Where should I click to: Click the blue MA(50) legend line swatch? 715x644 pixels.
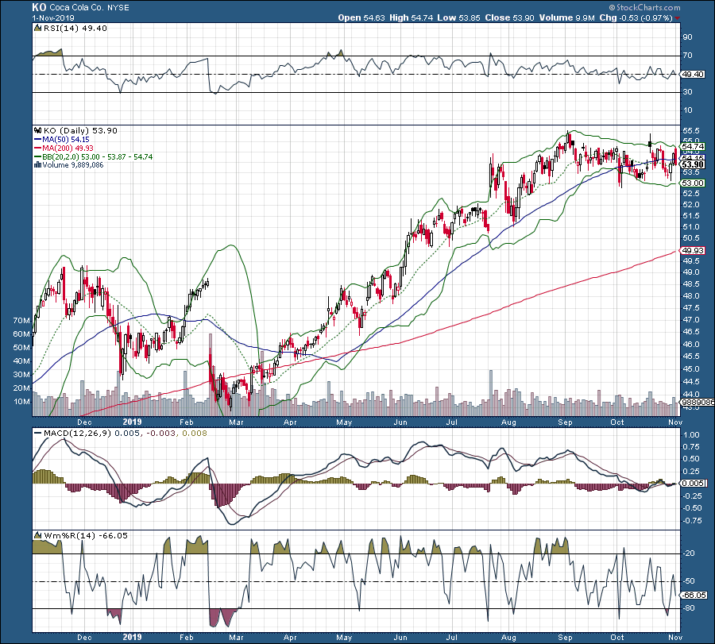(38, 140)
